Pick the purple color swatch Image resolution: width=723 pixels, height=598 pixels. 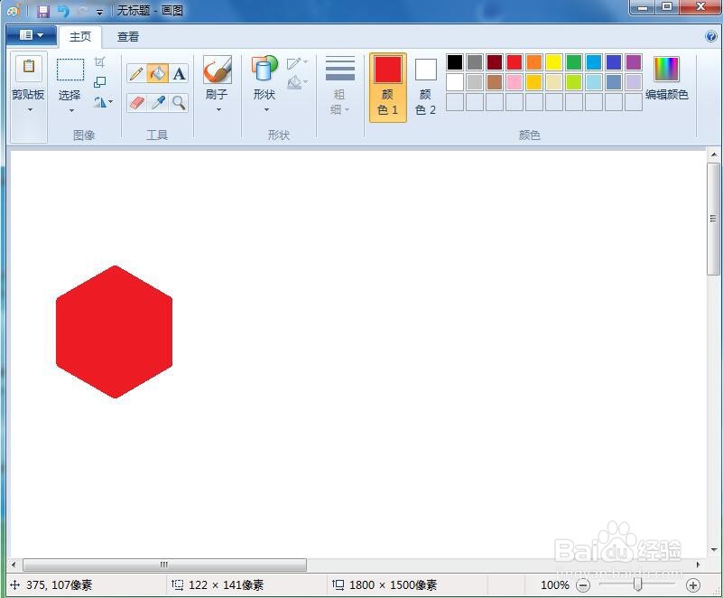point(634,62)
